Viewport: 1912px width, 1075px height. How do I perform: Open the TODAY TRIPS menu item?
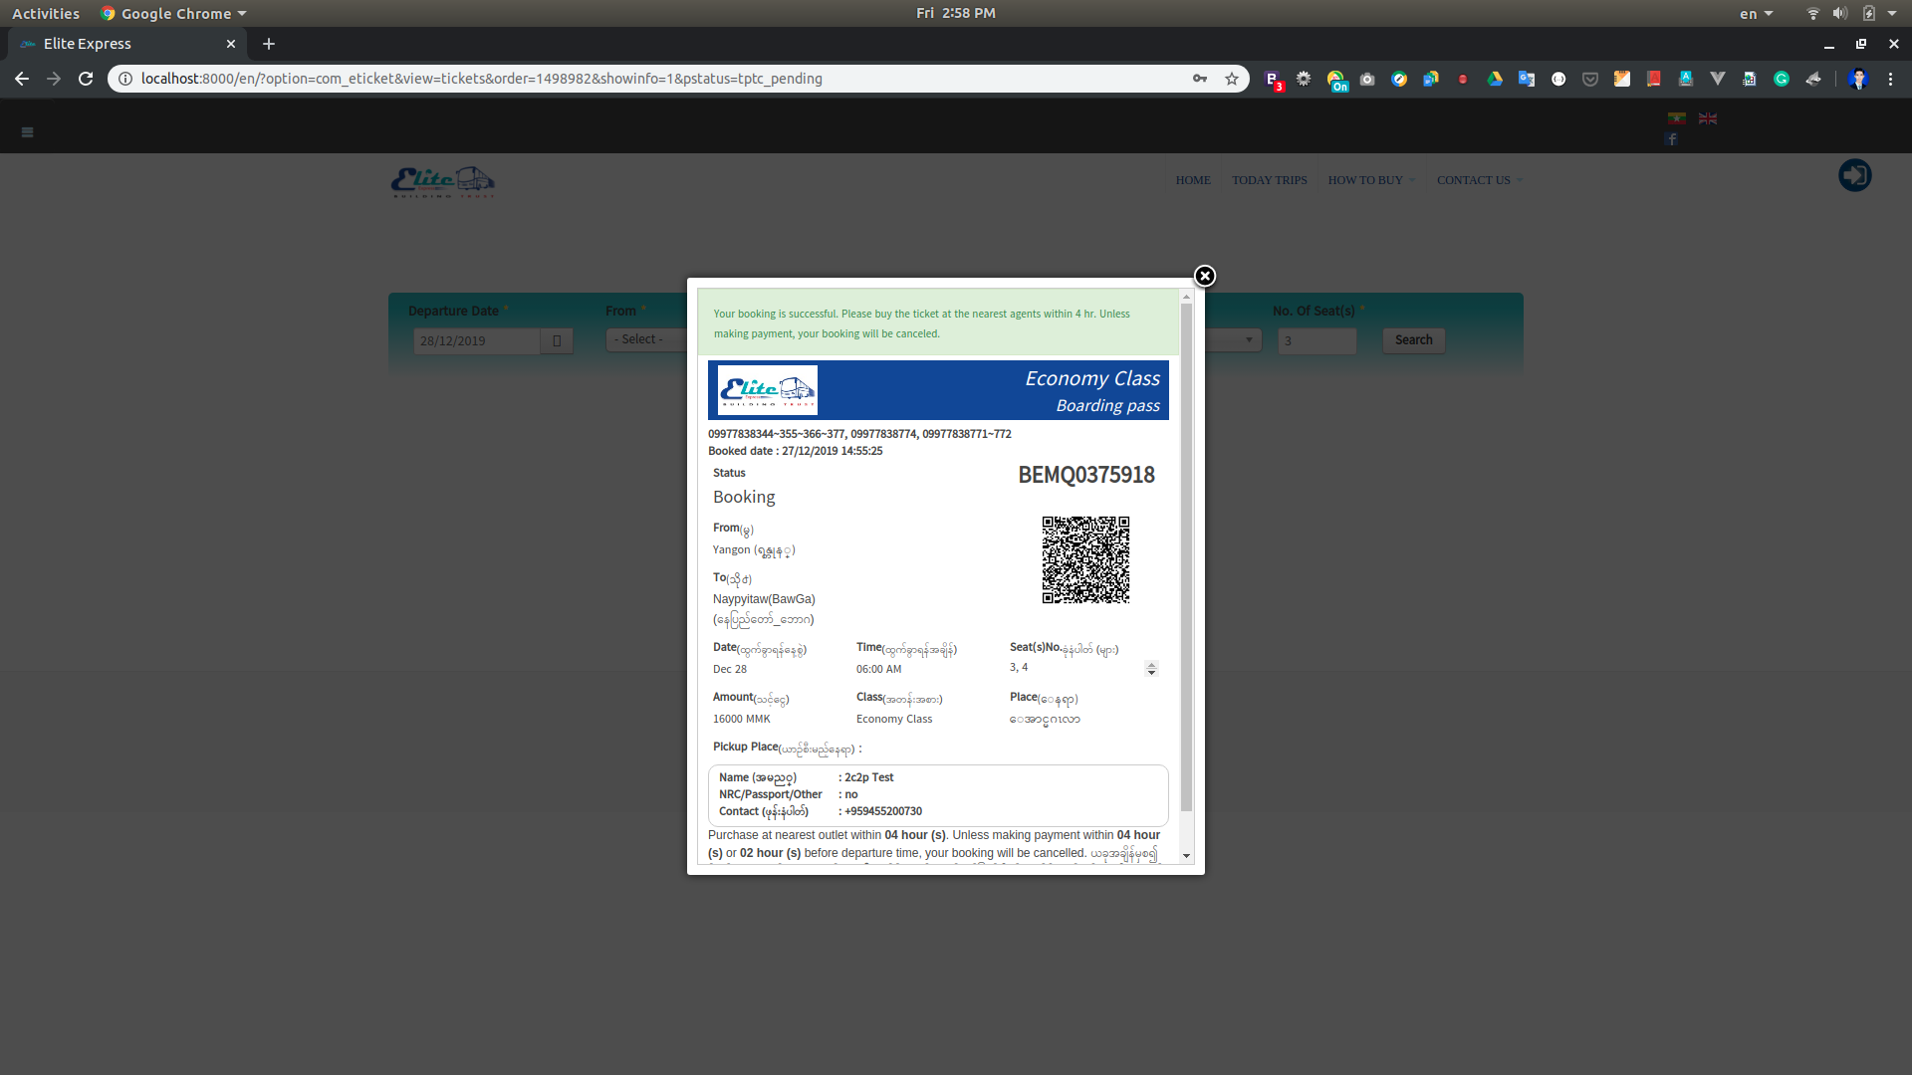click(1269, 180)
